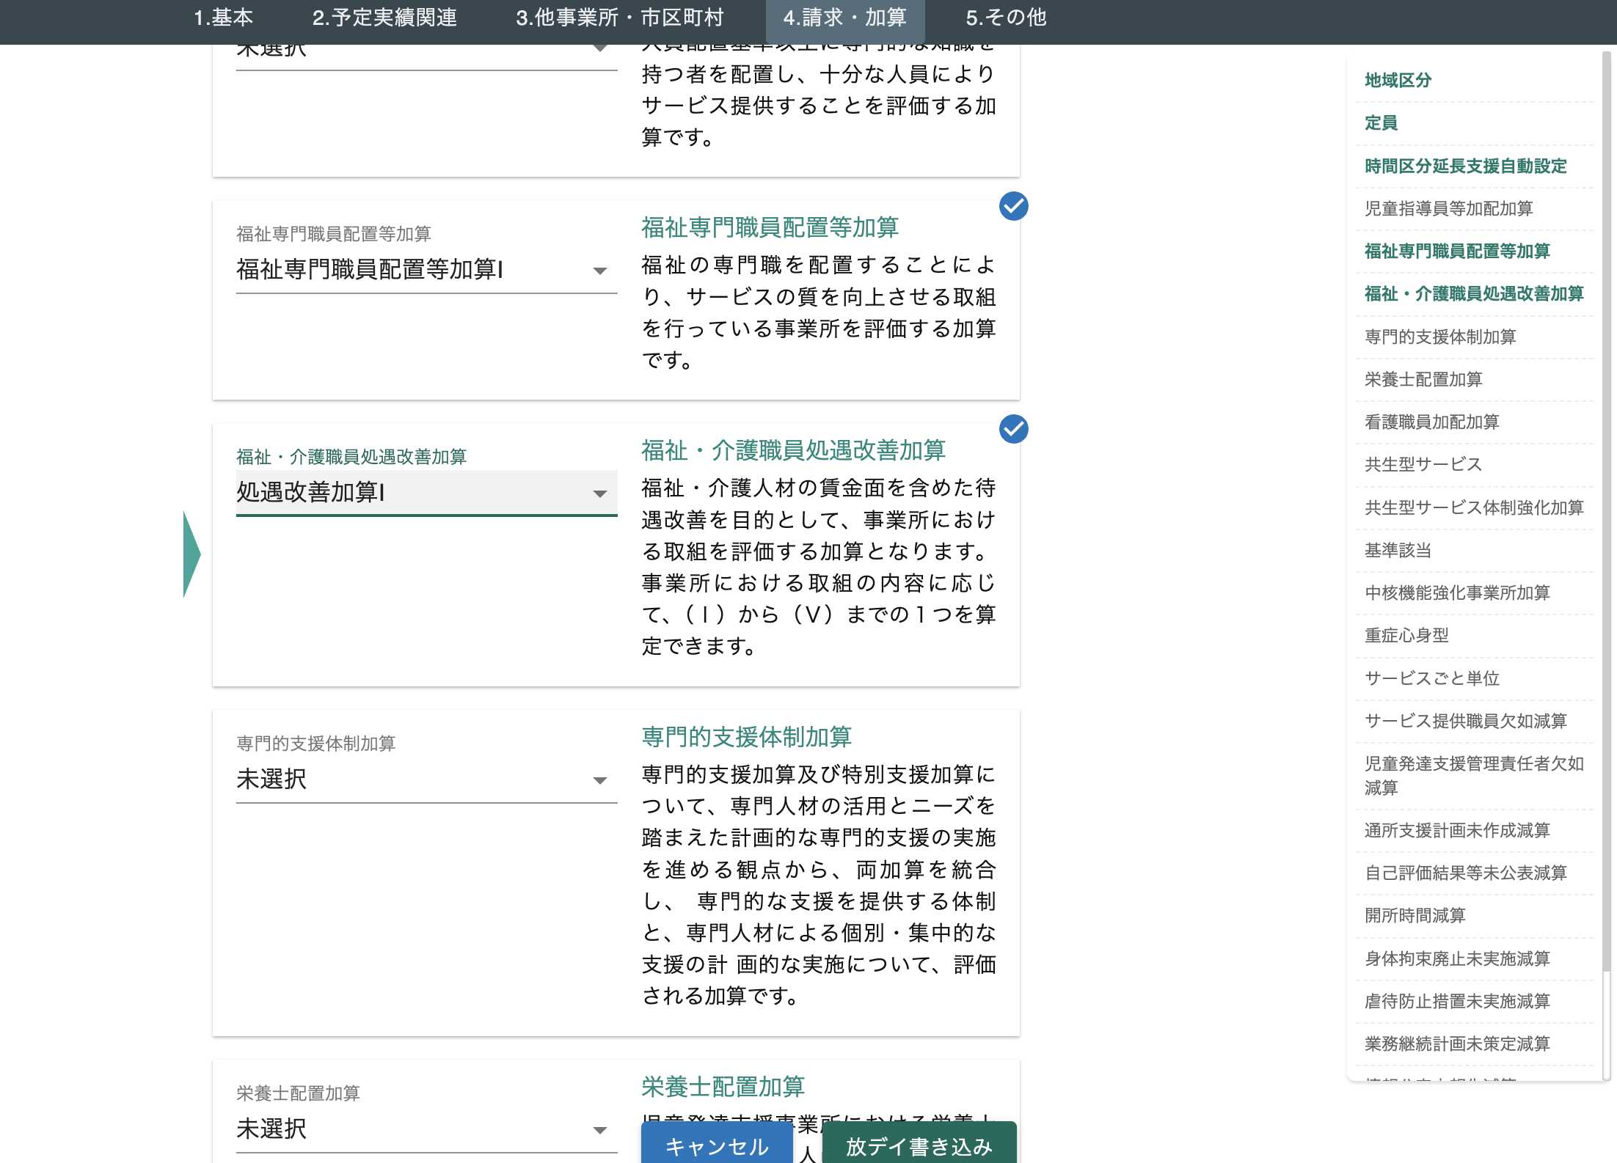Expand the 栄養士配置加算 未選択 dropdown

click(426, 1129)
